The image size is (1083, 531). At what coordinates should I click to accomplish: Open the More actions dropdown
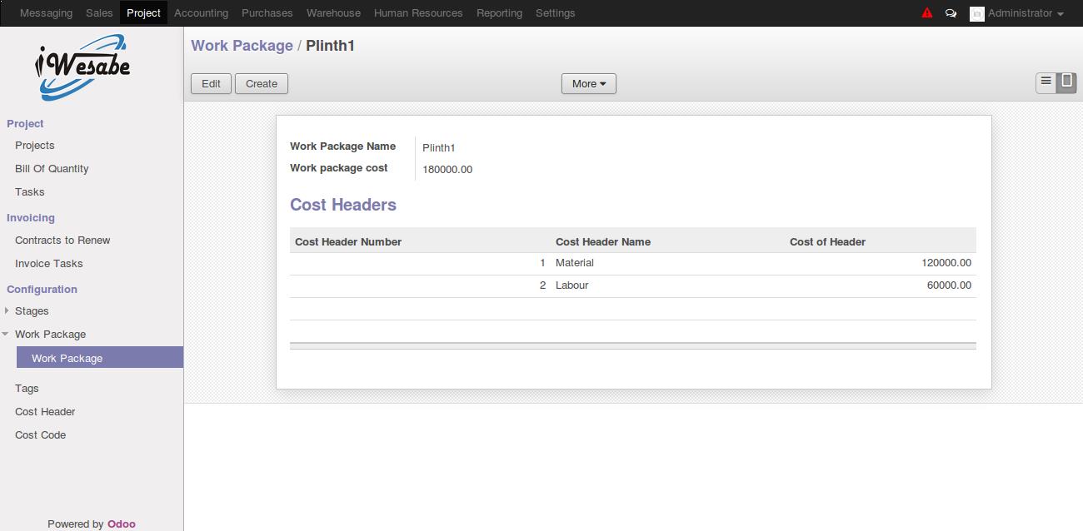click(589, 83)
